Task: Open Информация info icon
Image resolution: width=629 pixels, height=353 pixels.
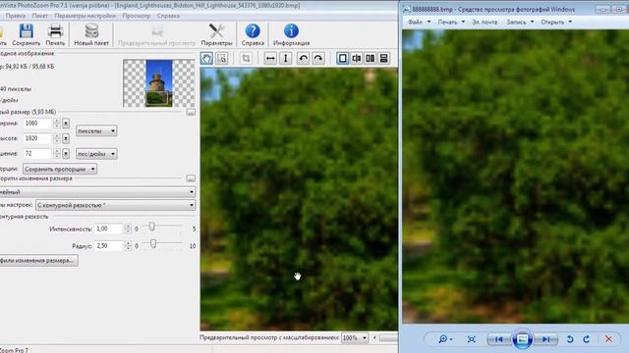Action: click(291, 30)
